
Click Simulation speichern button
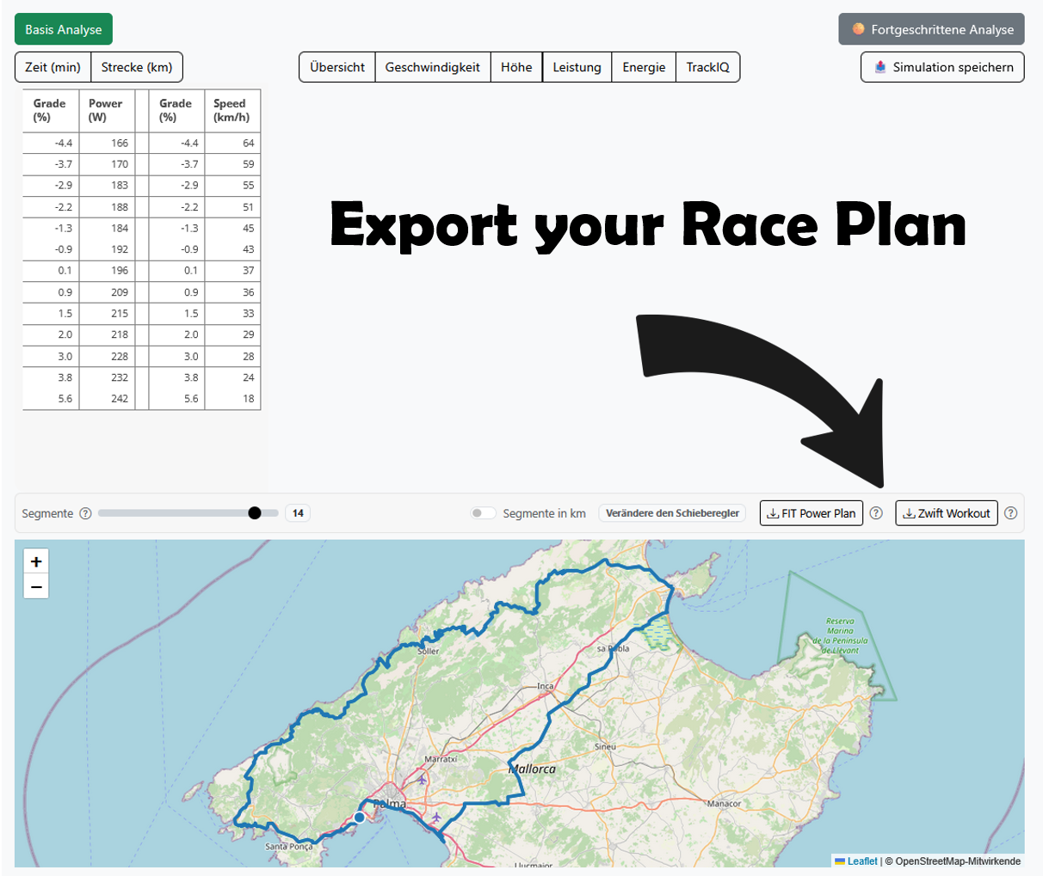(942, 67)
